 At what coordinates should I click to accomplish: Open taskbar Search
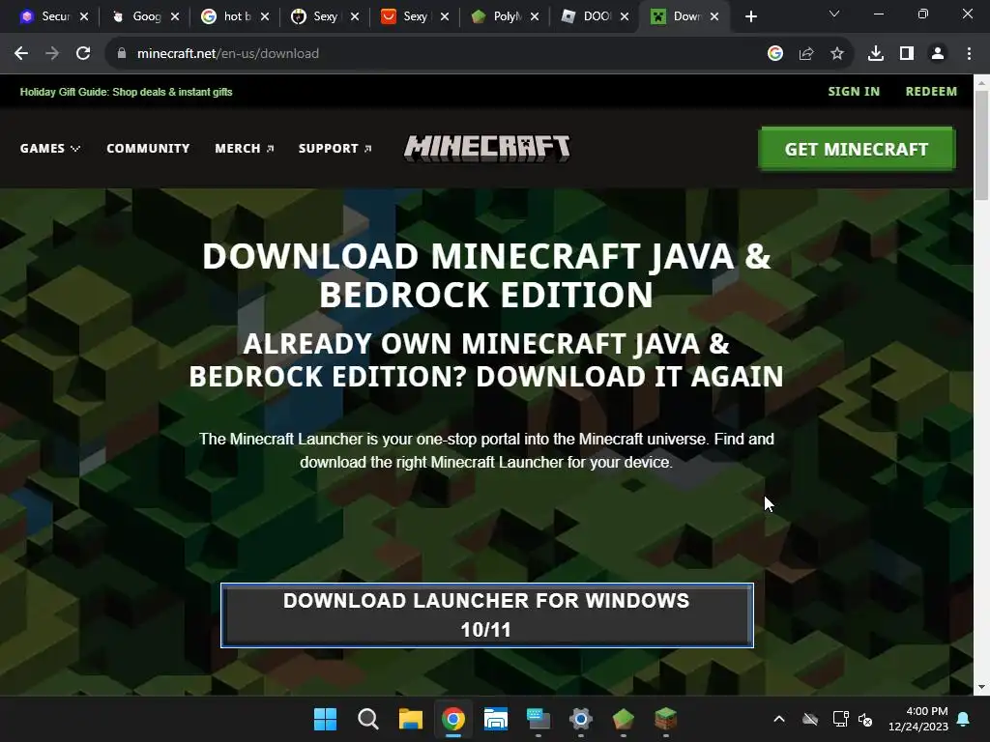click(367, 719)
